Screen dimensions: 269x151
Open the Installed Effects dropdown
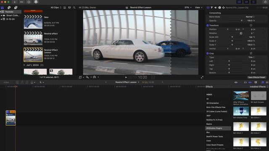[259, 87]
